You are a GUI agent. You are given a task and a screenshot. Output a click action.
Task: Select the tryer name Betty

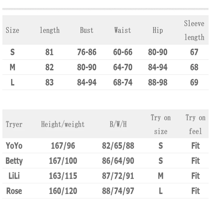(x=14, y=161)
